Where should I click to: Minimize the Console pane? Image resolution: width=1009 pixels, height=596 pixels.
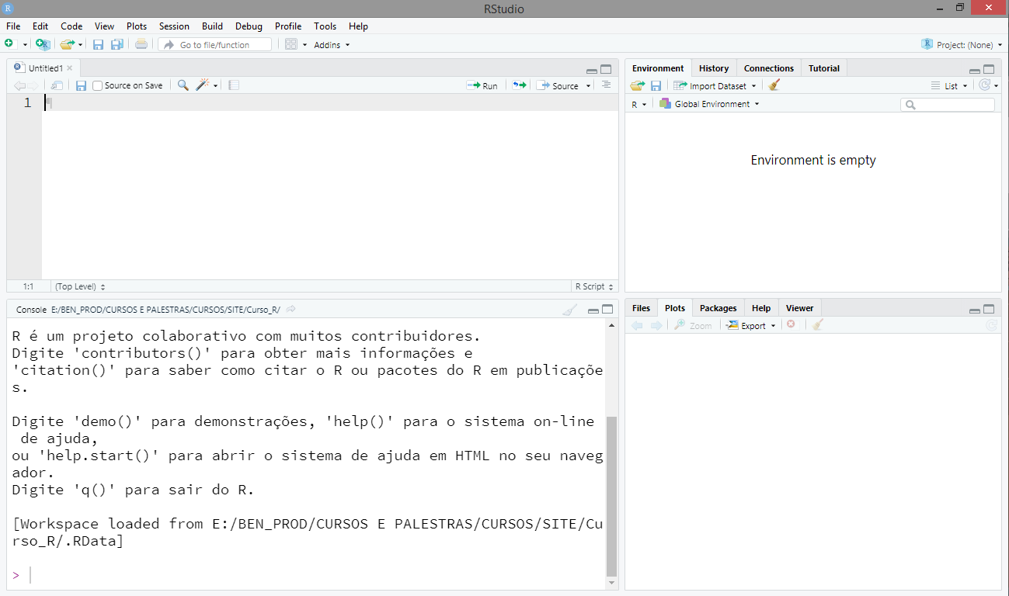tap(593, 310)
